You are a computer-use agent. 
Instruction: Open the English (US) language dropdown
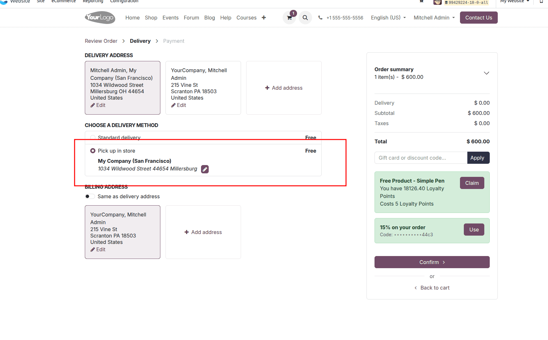point(388,18)
